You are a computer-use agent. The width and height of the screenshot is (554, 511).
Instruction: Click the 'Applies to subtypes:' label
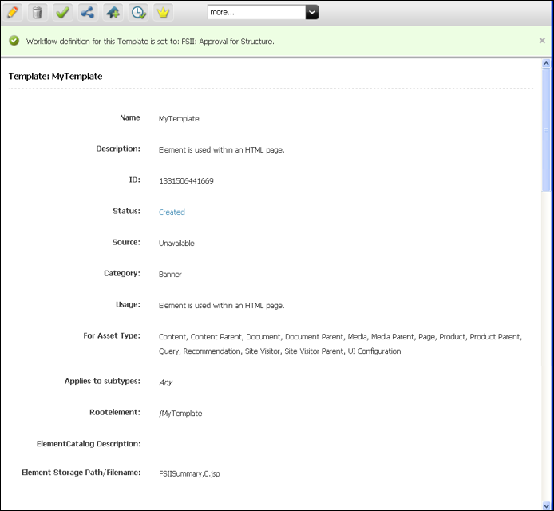click(102, 382)
